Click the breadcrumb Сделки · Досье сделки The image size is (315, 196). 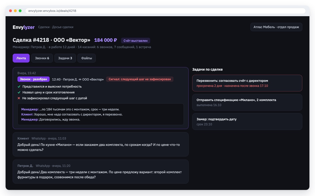coord(56,27)
